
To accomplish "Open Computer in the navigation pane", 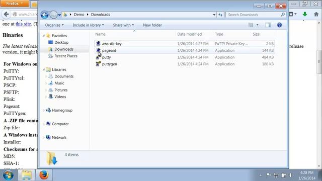I will pyautogui.click(x=60, y=124).
